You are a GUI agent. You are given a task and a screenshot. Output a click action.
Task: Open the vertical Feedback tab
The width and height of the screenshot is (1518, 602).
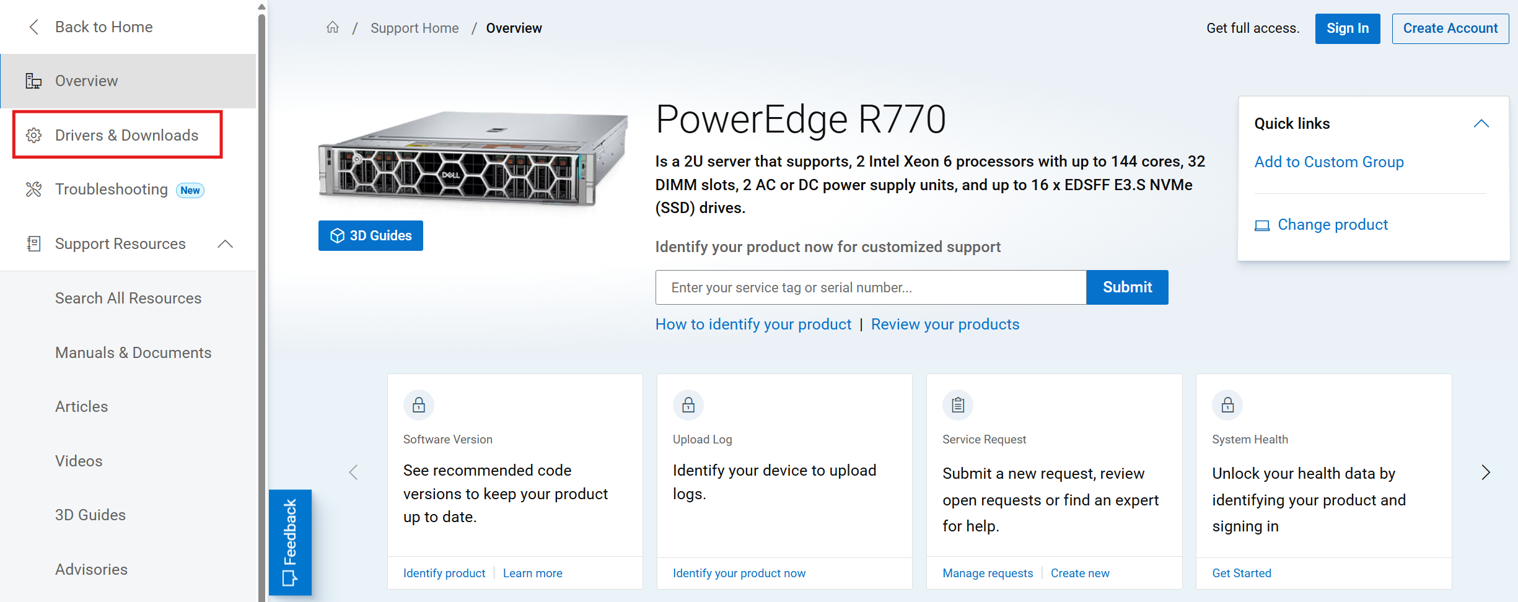pos(290,542)
